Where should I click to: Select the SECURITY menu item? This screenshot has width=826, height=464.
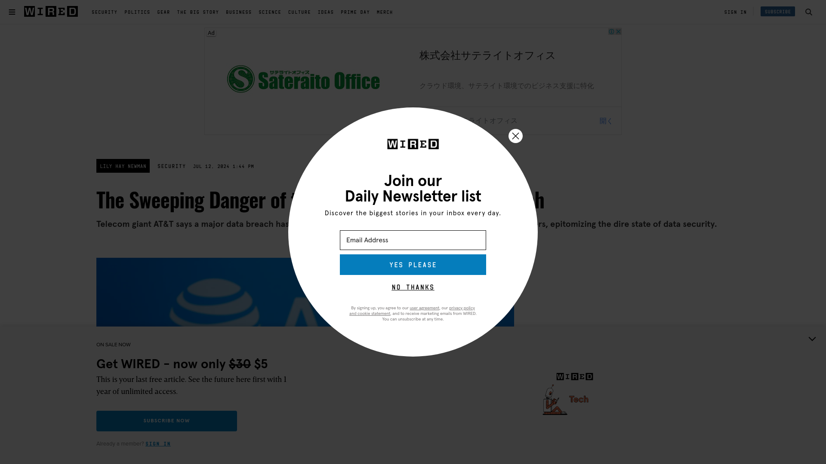[105, 12]
